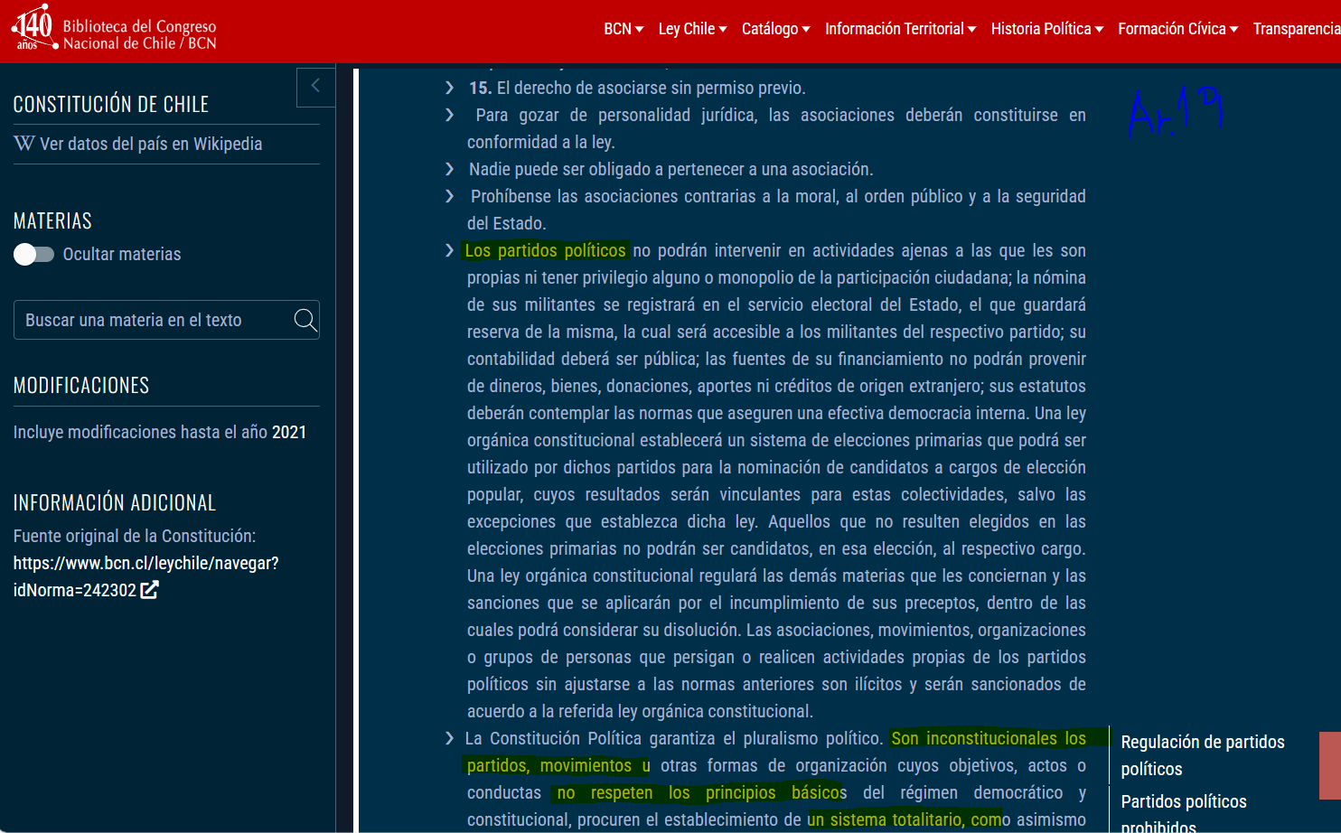Collapse the sidebar with the left chevron

click(x=315, y=86)
